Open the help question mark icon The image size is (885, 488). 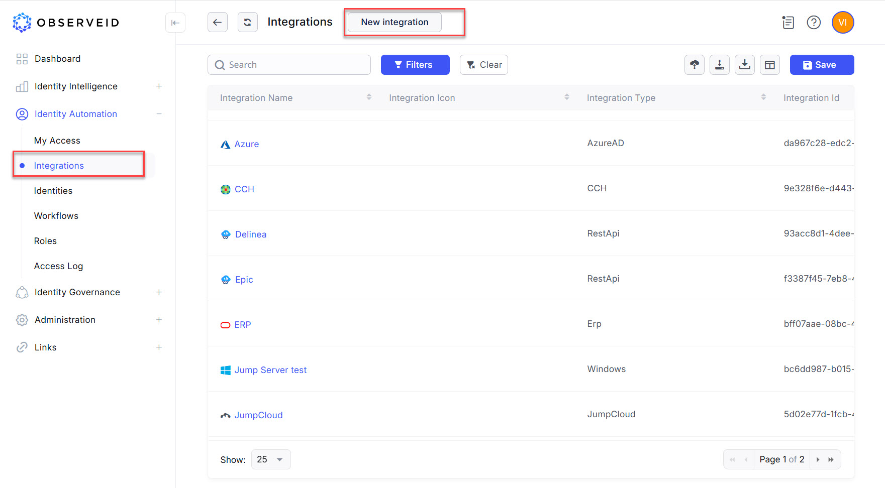(814, 22)
